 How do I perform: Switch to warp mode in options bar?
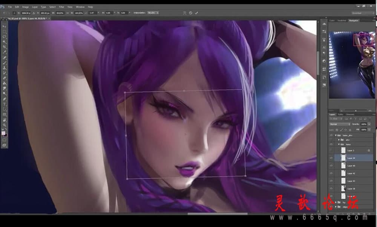click(x=185, y=13)
